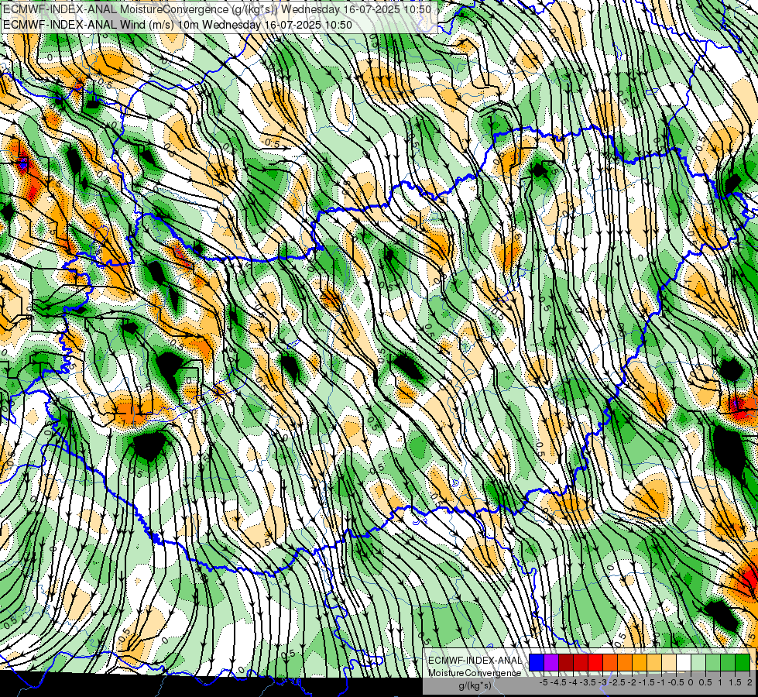Click the orange swatch between -2.5 and -2
Viewport: 758px width, 697px height.
click(x=625, y=662)
